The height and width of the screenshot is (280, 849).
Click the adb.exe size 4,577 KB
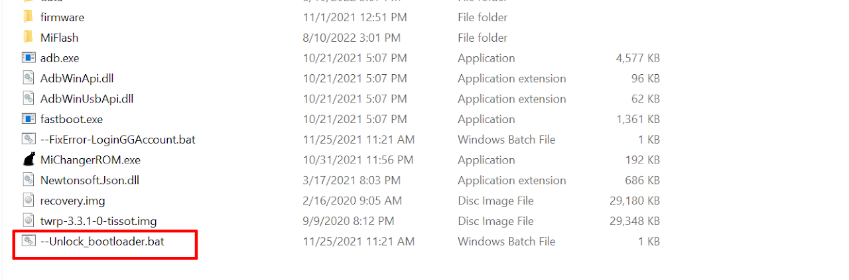coord(637,58)
